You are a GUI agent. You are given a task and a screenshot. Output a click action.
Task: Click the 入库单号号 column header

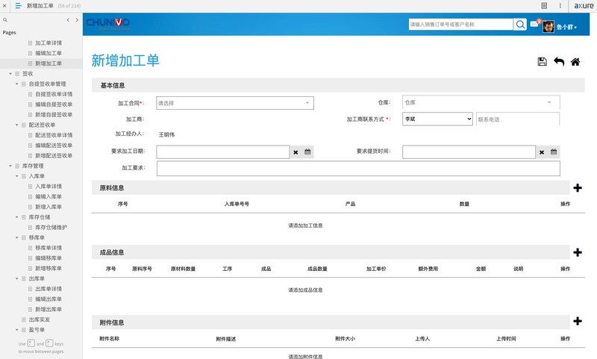coord(237,204)
